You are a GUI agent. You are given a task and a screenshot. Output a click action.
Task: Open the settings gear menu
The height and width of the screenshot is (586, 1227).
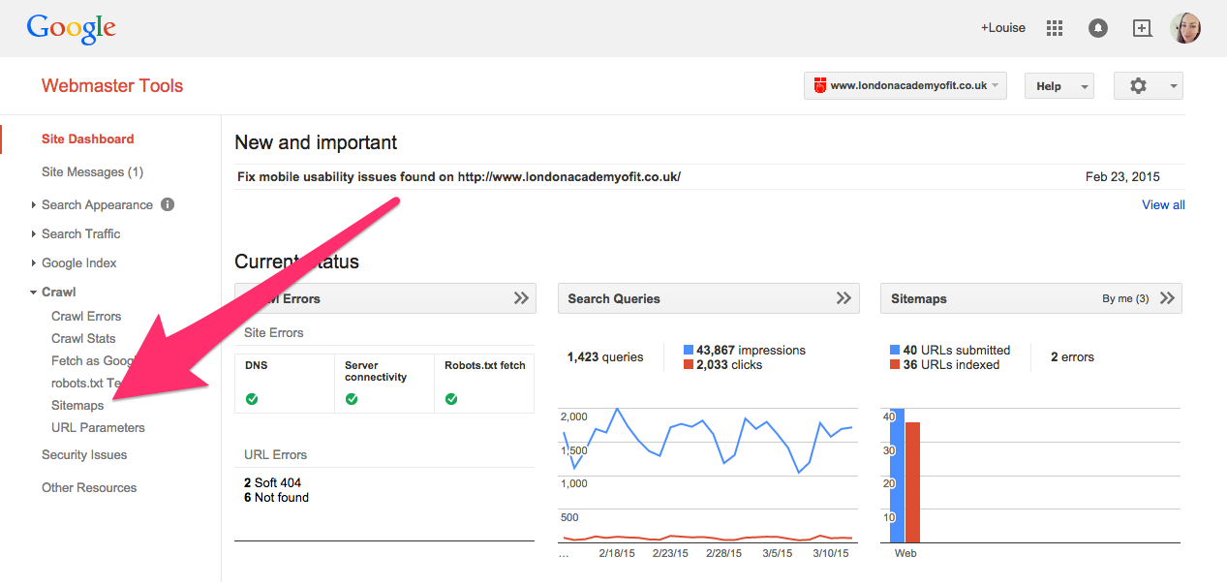1137,85
